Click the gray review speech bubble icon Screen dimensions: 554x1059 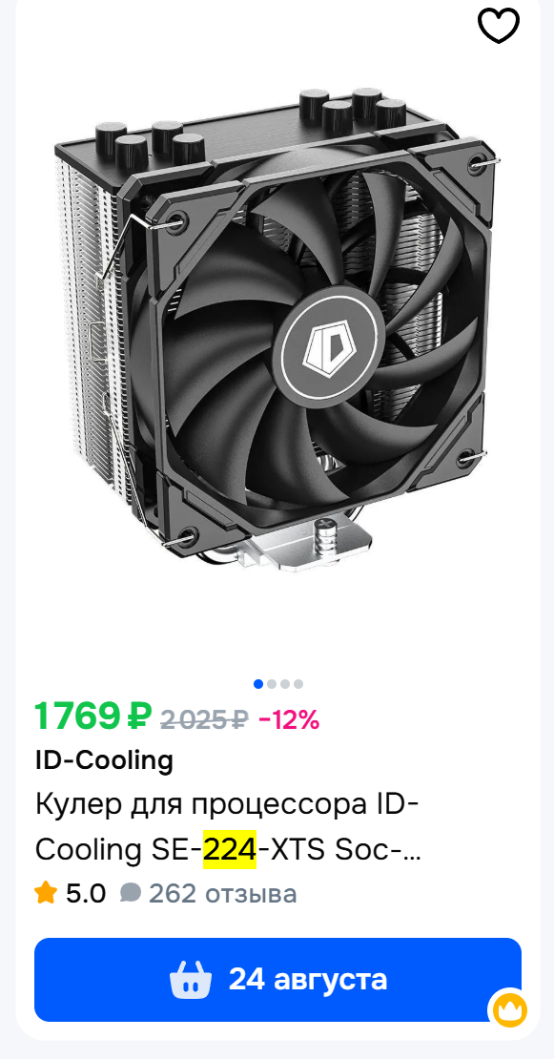(131, 893)
